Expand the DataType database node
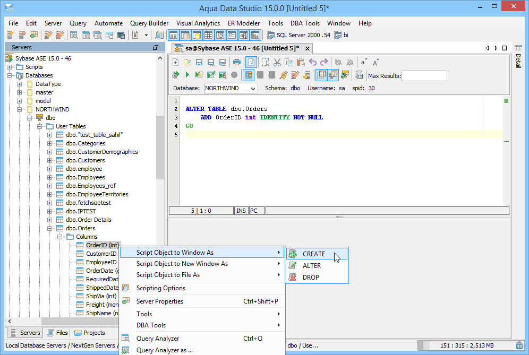The width and height of the screenshot is (529, 355). 19,84
